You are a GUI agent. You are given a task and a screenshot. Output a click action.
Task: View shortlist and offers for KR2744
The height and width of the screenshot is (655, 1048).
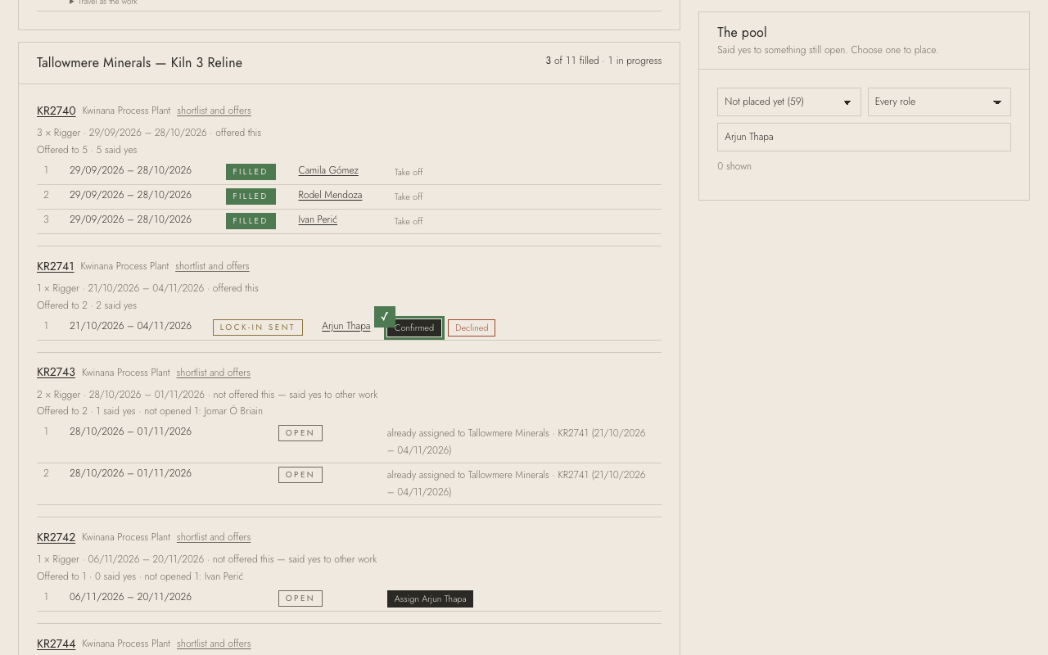pos(214,644)
